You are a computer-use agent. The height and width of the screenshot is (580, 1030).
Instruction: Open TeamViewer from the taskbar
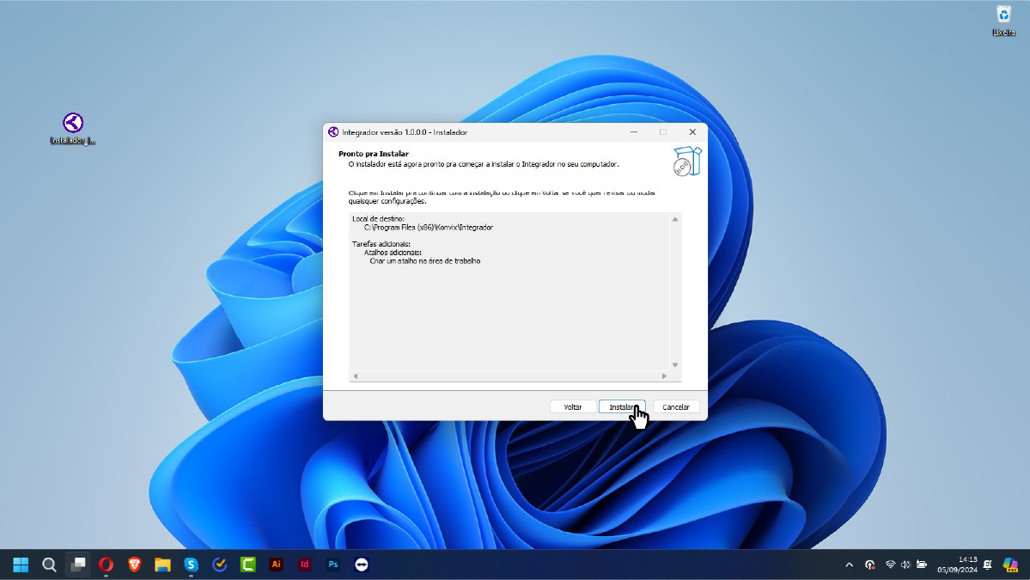(362, 565)
